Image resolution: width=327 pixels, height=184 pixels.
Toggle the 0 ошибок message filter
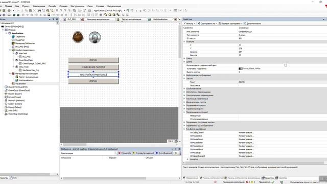(125, 153)
